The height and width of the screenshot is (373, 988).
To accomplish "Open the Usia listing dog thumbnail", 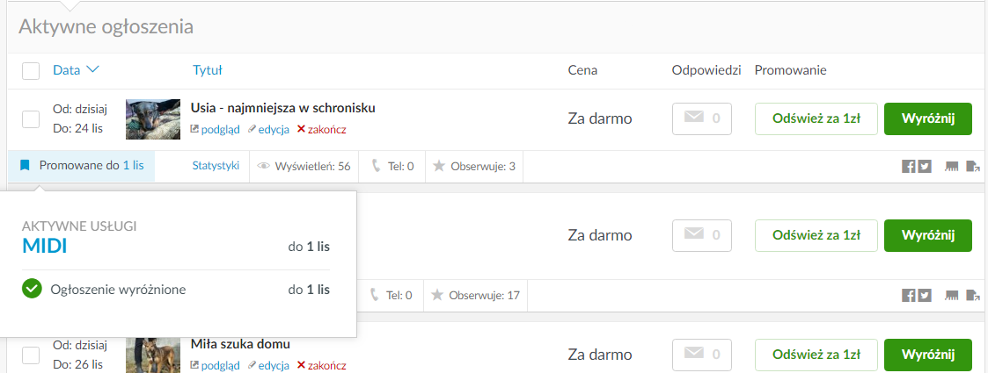I will click(153, 118).
